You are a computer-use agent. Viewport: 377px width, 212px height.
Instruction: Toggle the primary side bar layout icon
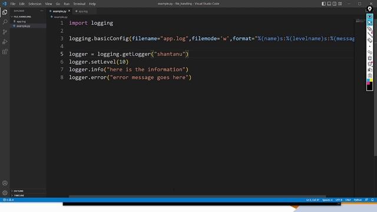323,4
